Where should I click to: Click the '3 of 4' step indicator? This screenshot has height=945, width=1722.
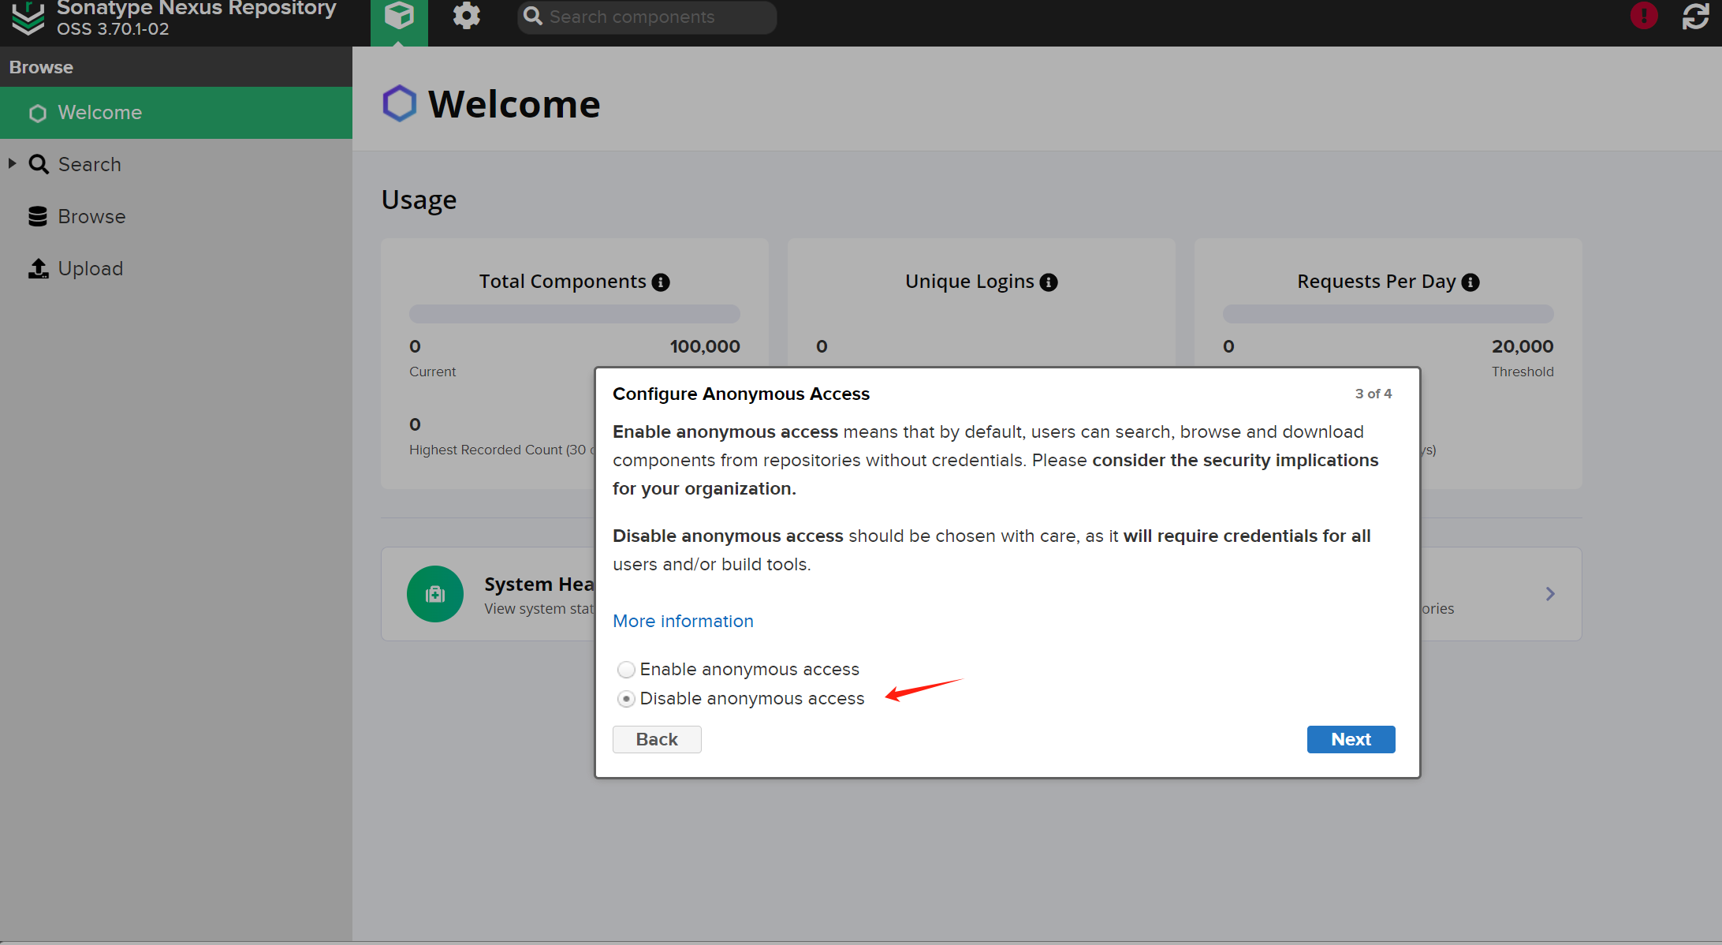point(1373,394)
